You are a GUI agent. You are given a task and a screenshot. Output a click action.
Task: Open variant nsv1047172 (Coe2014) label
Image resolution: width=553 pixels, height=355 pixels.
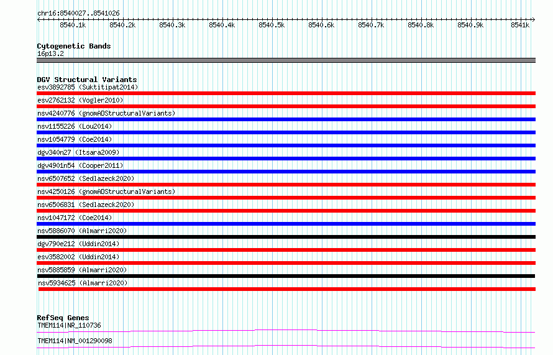point(75,218)
